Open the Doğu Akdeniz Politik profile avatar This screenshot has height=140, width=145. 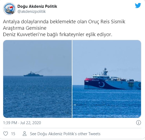point(9,9)
